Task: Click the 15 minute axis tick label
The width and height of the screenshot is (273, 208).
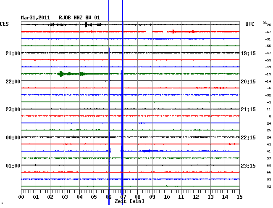Action: coord(239,197)
